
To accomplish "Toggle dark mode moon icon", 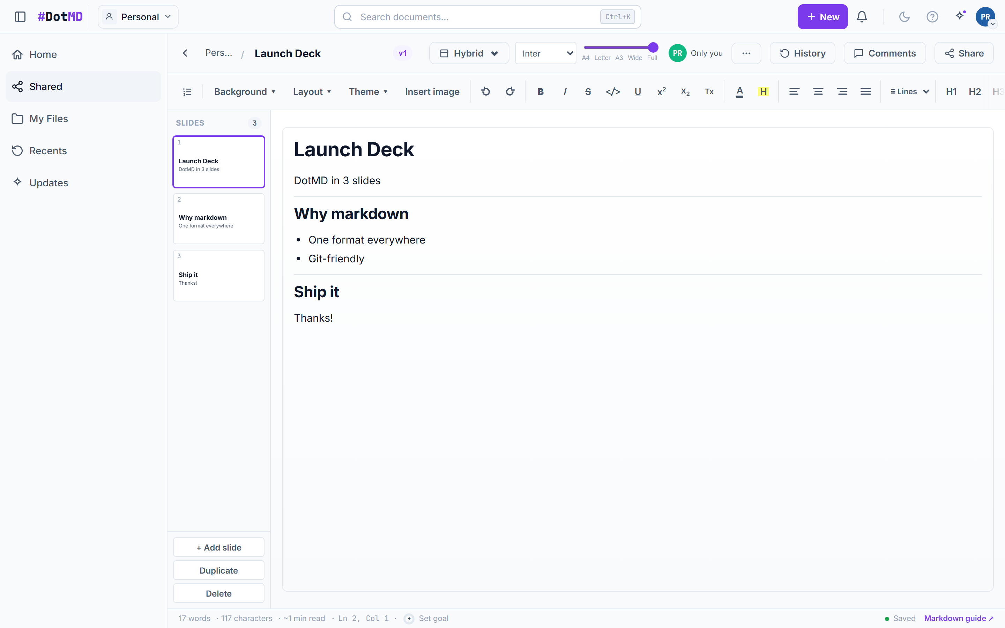I will [904, 17].
